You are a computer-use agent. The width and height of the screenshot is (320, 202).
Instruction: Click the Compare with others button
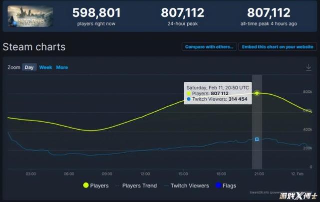click(x=209, y=47)
